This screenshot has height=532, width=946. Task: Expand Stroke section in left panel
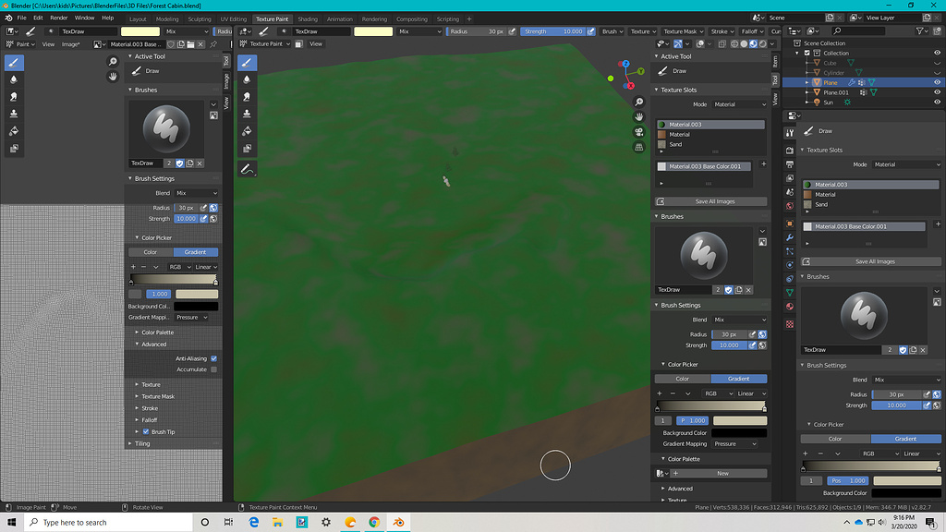point(149,408)
